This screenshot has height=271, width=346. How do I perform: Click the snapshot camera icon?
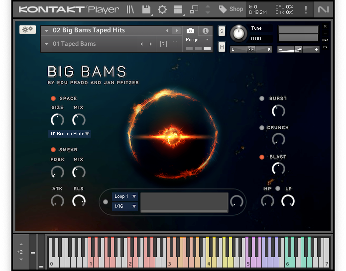[190, 31]
